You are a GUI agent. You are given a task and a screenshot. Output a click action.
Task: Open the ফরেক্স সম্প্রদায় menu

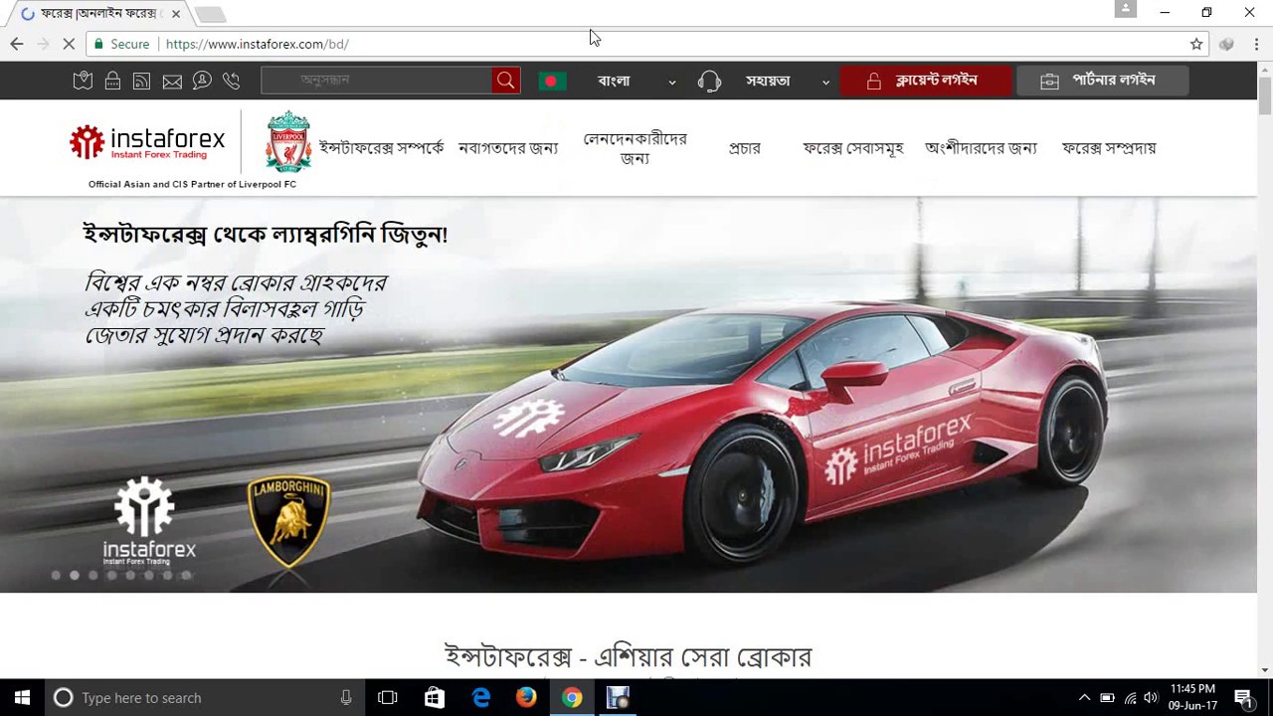coord(1109,148)
